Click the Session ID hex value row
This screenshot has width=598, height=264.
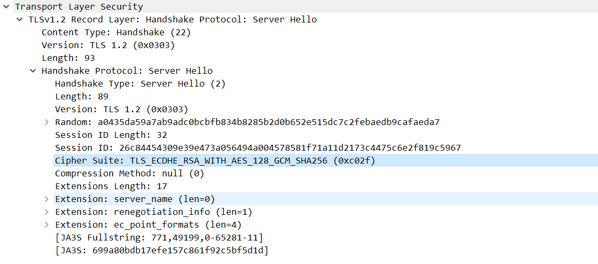pos(258,147)
